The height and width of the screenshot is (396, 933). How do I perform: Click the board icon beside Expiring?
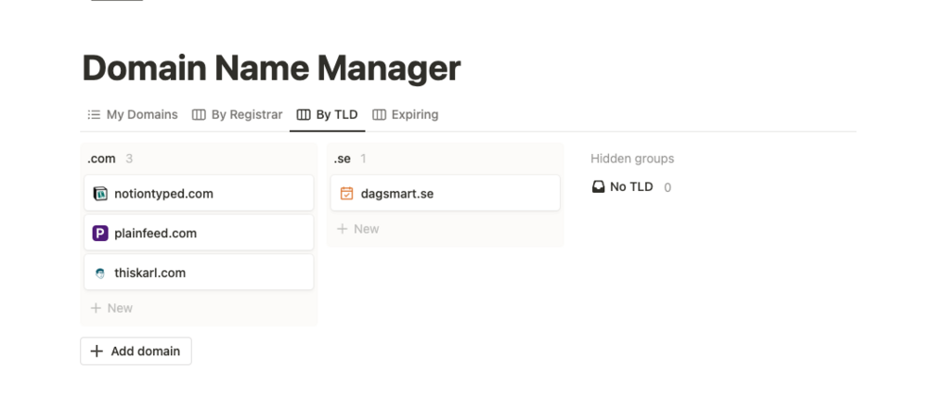(x=379, y=115)
